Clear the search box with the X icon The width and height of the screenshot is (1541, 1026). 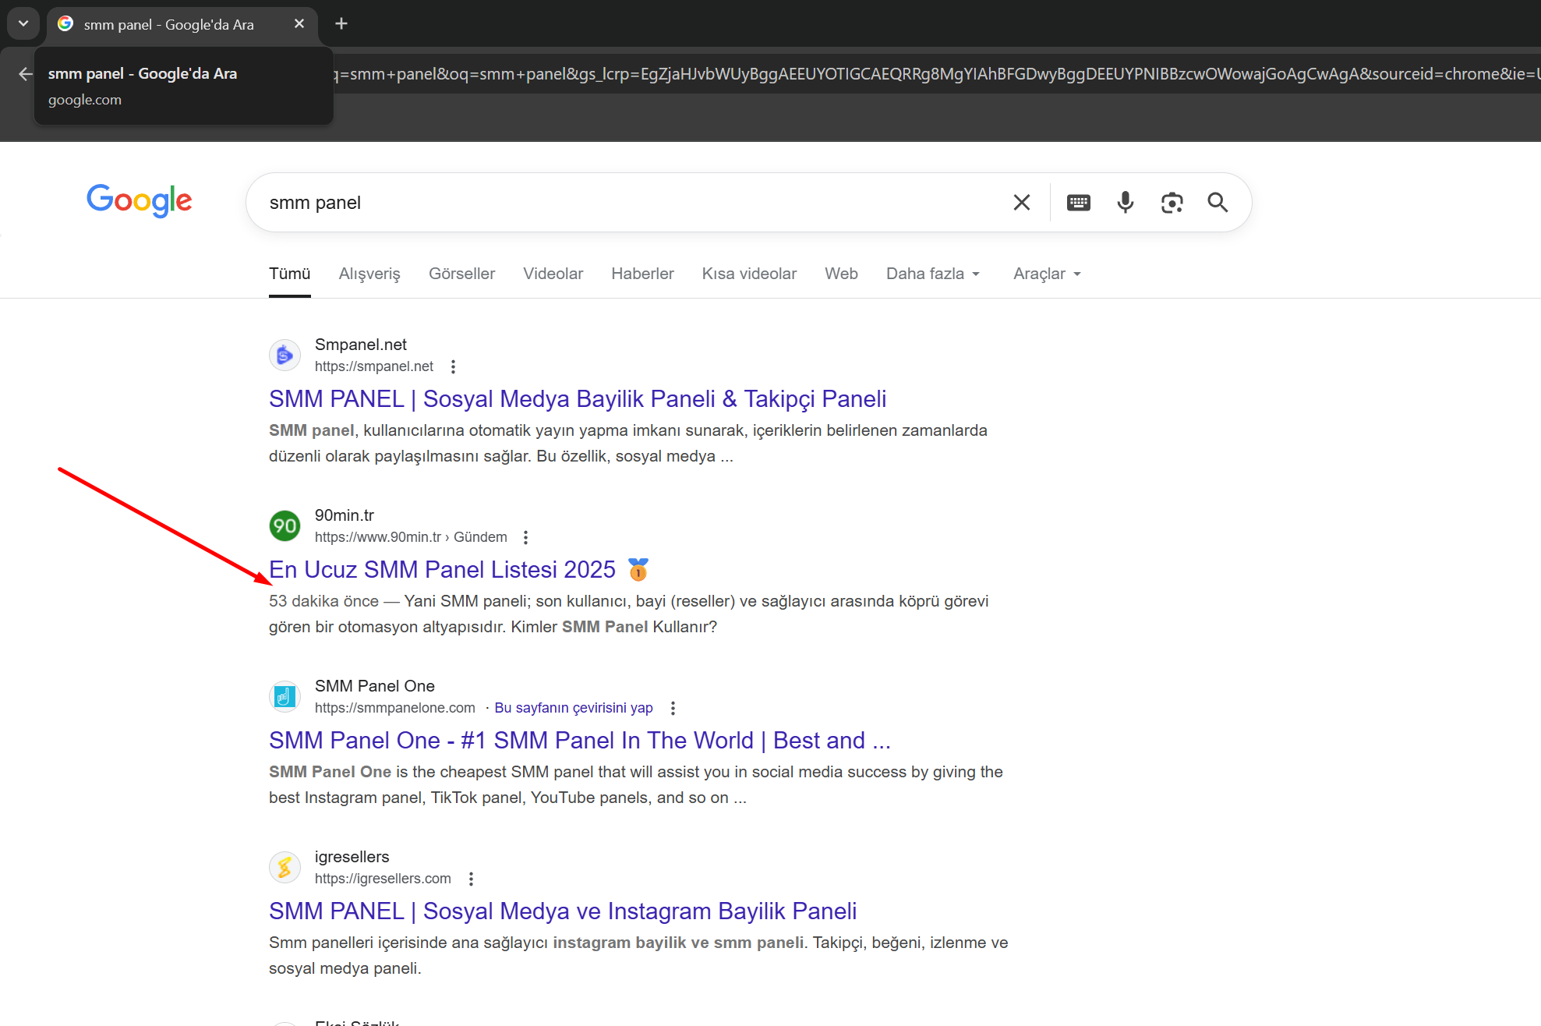point(1021,203)
